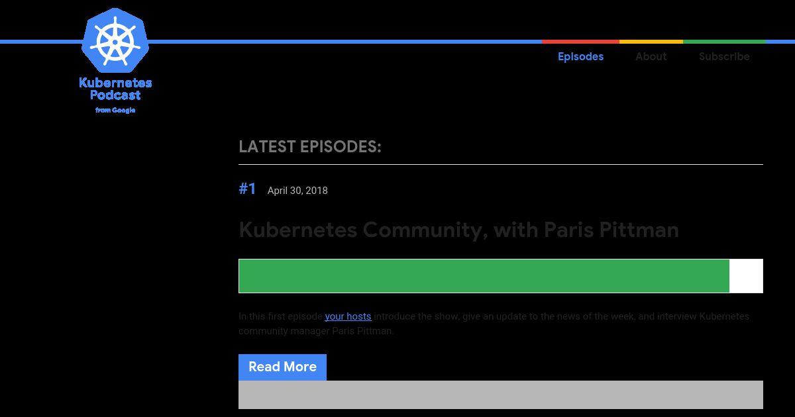This screenshot has height=417, width=795.
Task: Open 'Kubernetes Community, with Paris Pittman' title
Action: [x=458, y=230]
